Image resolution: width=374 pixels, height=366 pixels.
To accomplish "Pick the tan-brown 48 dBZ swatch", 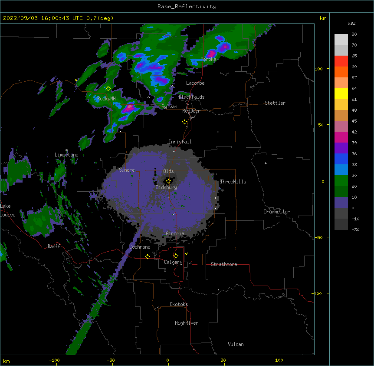I will click(x=341, y=115).
